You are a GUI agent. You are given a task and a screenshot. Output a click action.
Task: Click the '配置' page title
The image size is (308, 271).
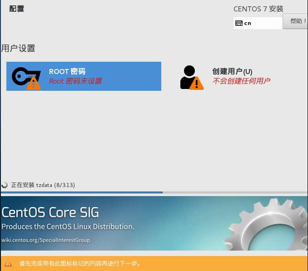click(17, 9)
